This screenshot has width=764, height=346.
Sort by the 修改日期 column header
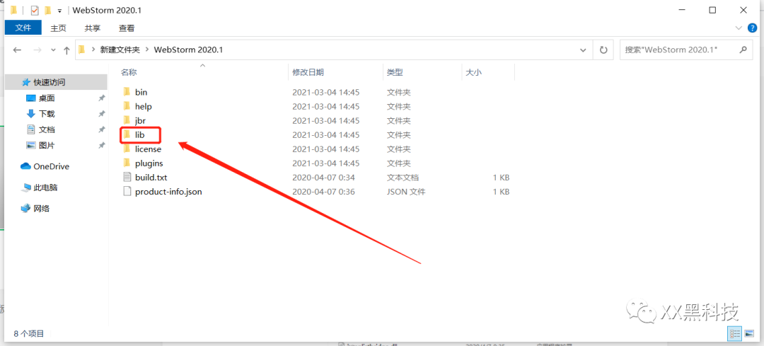pos(308,72)
